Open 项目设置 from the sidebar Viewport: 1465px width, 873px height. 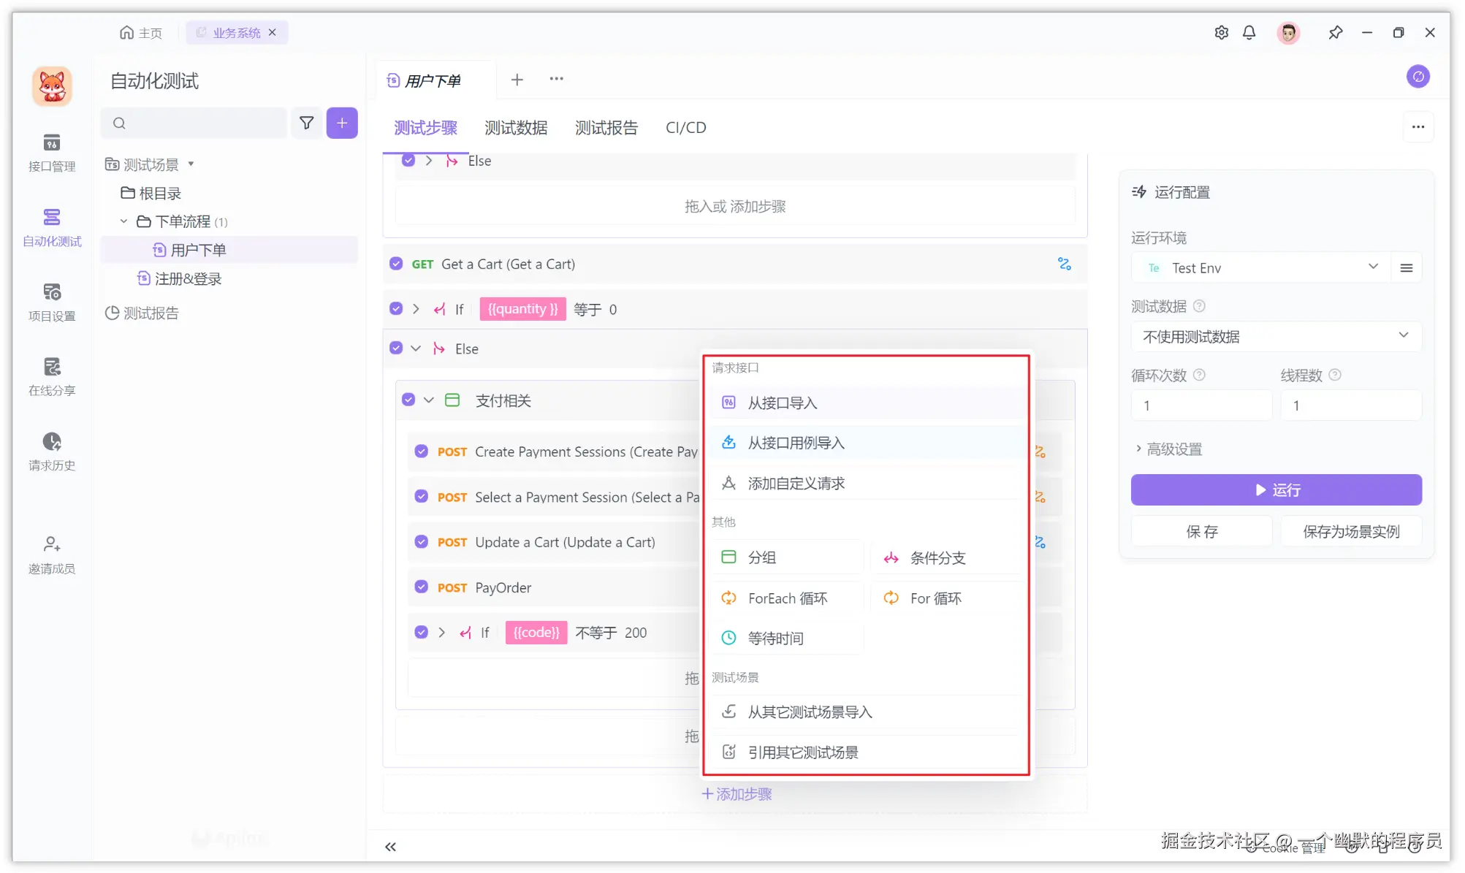(51, 300)
